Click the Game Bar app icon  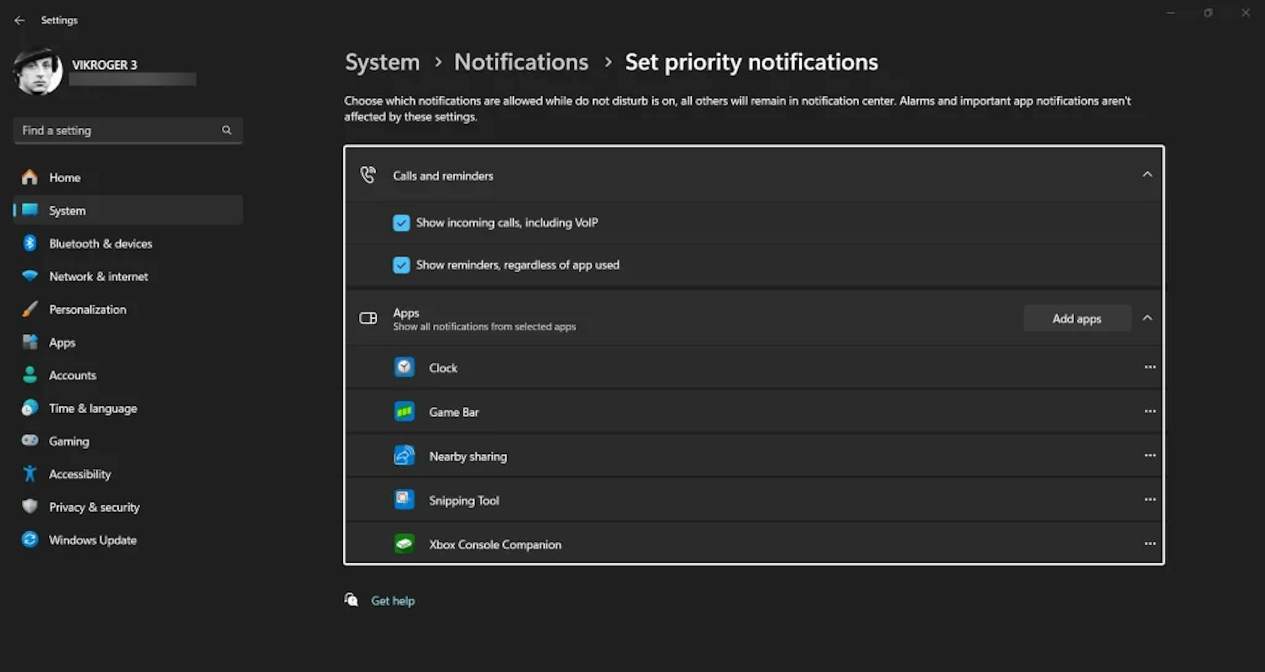tap(404, 411)
